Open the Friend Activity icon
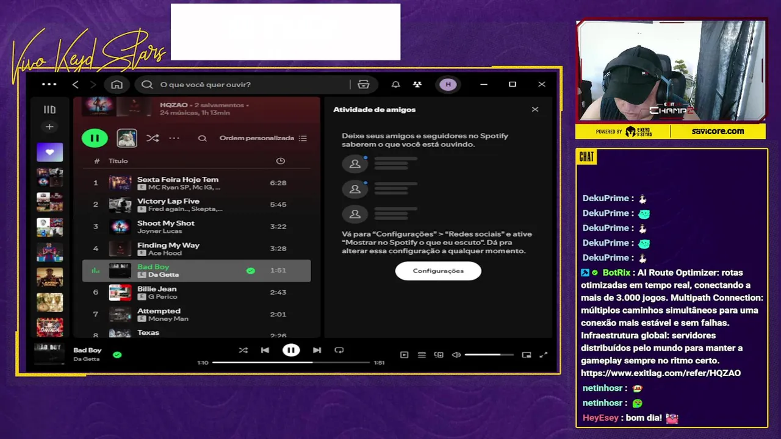Screen dimensions: 781x439 [x=417, y=85]
